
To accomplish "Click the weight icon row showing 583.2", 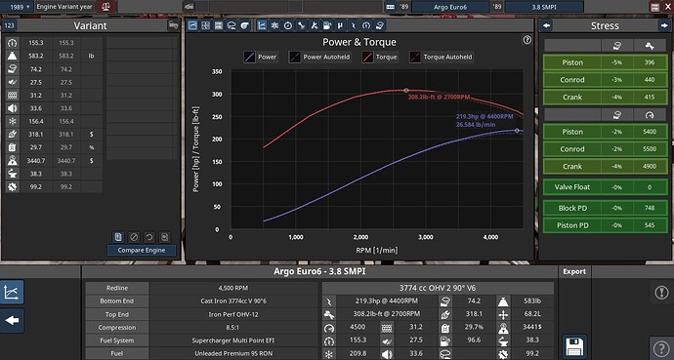I will point(54,56).
